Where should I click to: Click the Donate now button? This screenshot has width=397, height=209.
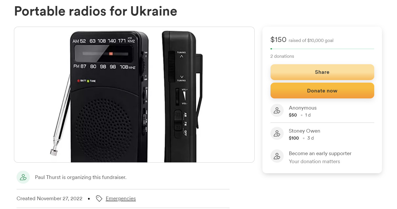322,91
